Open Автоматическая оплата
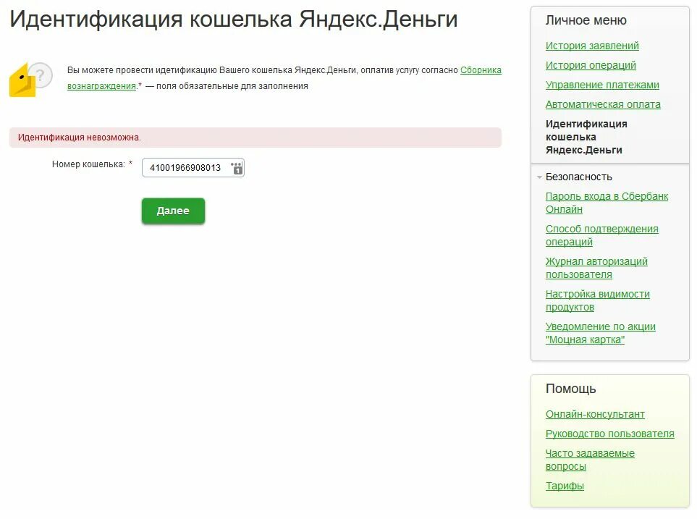 point(604,104)
